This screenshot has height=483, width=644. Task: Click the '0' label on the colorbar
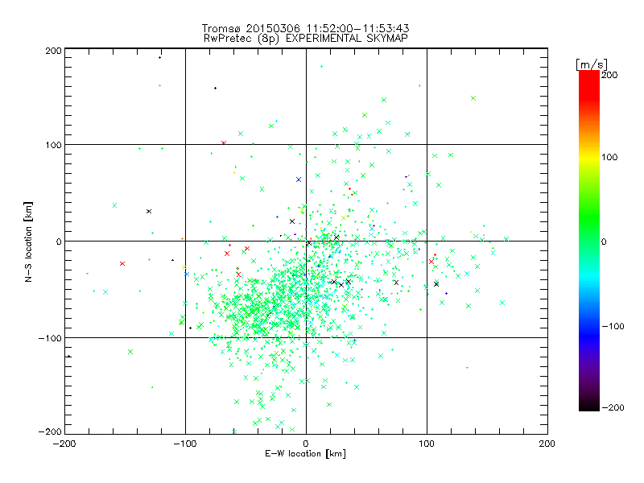point(604,242)
